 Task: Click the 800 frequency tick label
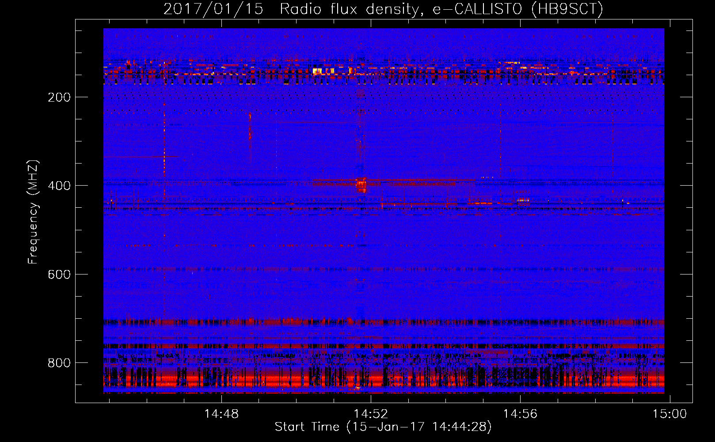click(x=59, y=363)
